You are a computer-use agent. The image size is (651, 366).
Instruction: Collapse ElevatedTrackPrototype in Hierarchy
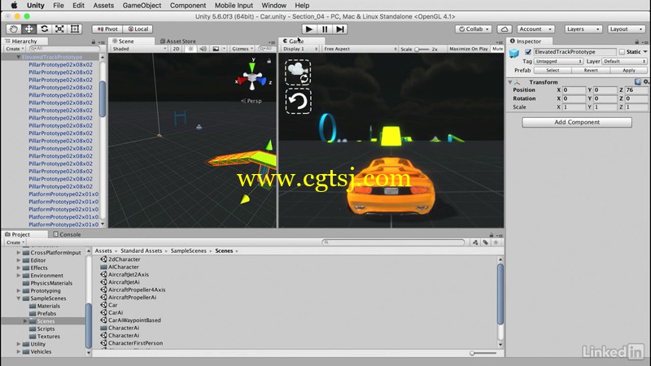coord(18,57)
